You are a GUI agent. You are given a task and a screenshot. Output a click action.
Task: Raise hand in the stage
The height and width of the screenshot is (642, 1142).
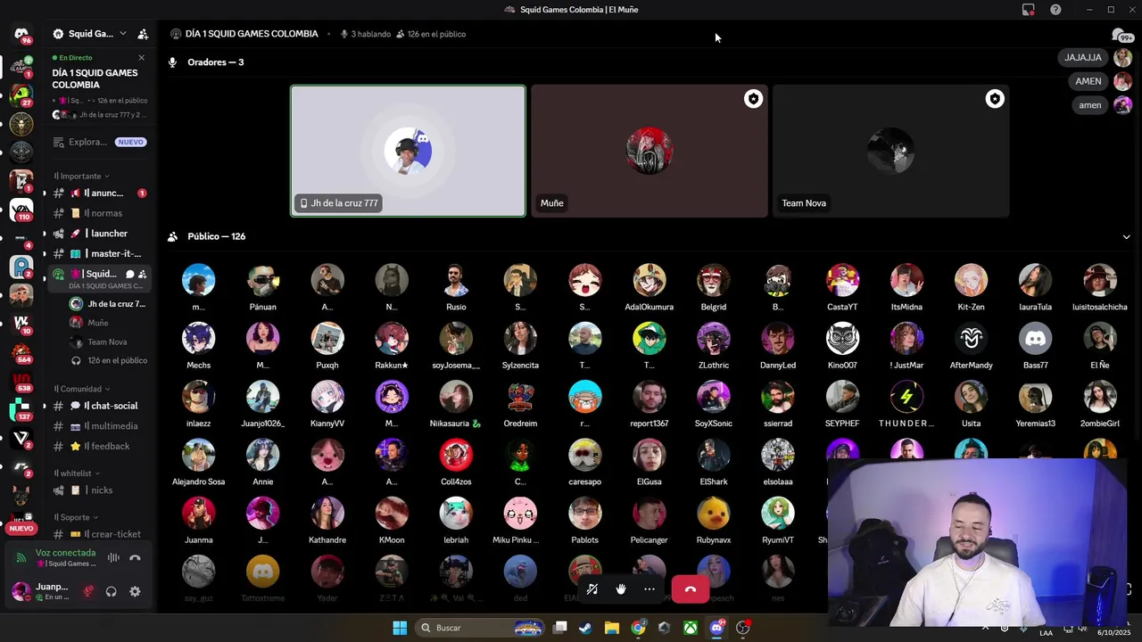621,588
